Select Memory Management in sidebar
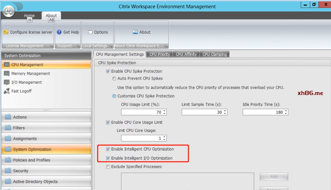The height and width of the screenshot is (190, 331). (x=31, y=74)
